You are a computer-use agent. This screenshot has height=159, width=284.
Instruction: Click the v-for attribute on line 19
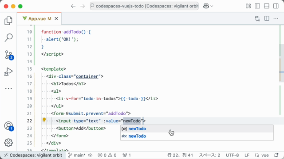click(x=72, y=98)
